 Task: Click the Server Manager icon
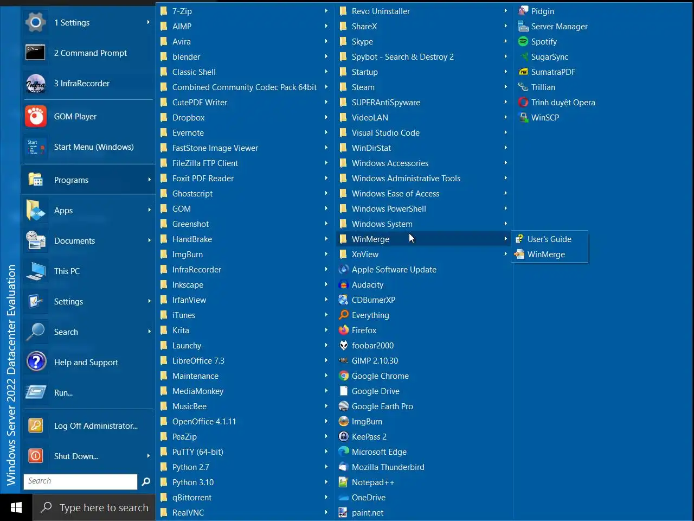coord(523,26)
